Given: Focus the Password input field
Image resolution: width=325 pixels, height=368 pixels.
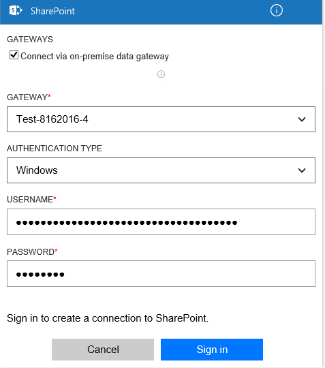Looking at the screenshot, I should click(161, 274).
